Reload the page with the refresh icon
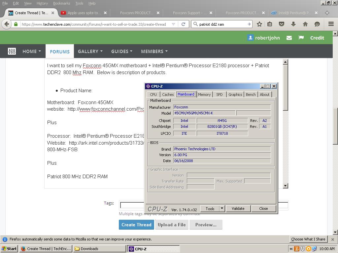Viewport: 338px width, 253px height. click(x=184, y=24)
